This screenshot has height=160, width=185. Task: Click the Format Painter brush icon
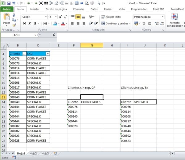tap(14, 25)
